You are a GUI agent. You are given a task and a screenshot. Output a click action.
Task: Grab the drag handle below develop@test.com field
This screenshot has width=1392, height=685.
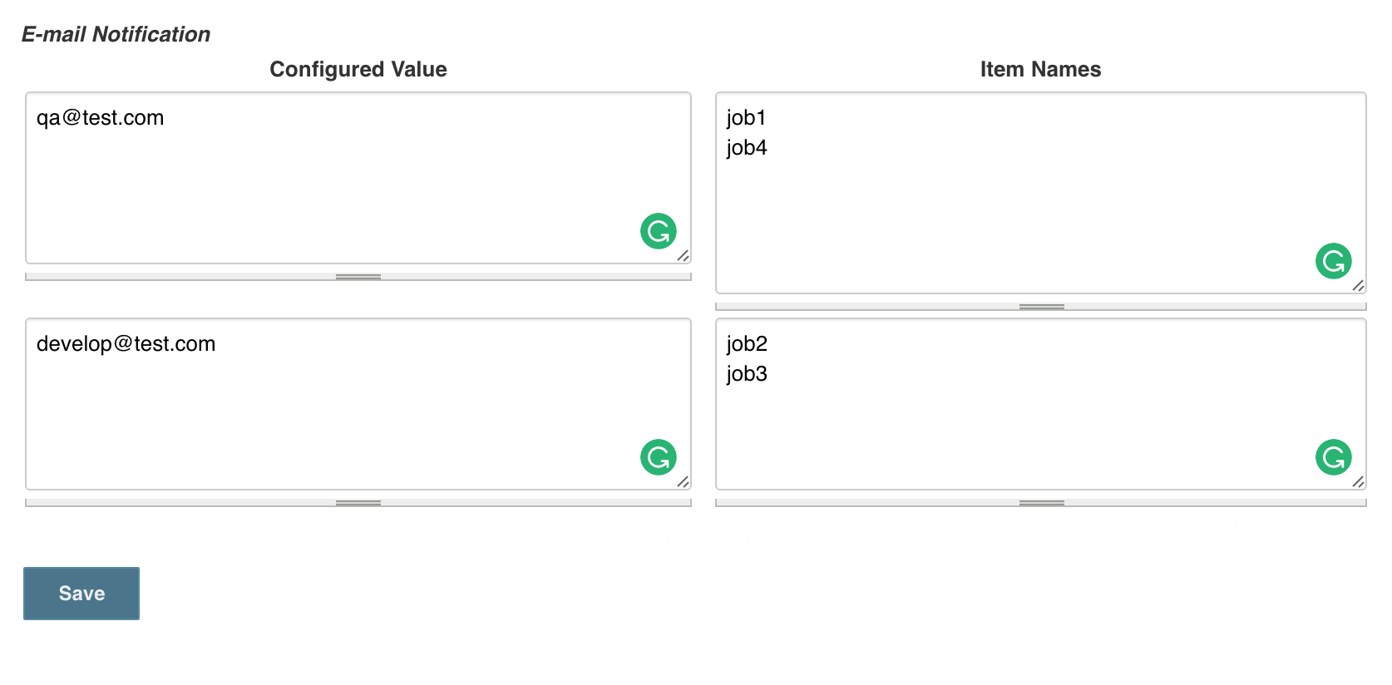[x=358, y=503]
